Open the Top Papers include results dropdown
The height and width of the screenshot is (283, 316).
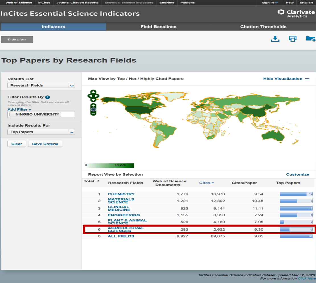[x=41, y=132]
